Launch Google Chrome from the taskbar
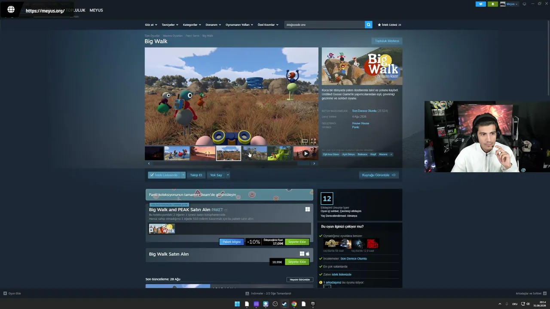 (294, 304)
